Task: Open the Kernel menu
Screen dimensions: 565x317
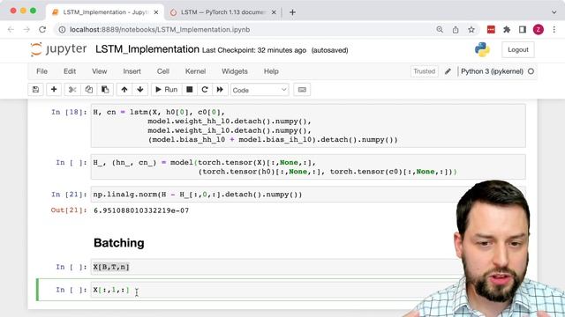Action: 195,71
